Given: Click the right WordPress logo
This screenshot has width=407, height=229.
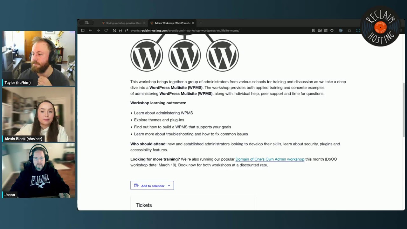Looking at the screenshot, I should click(x=222, y=55).
